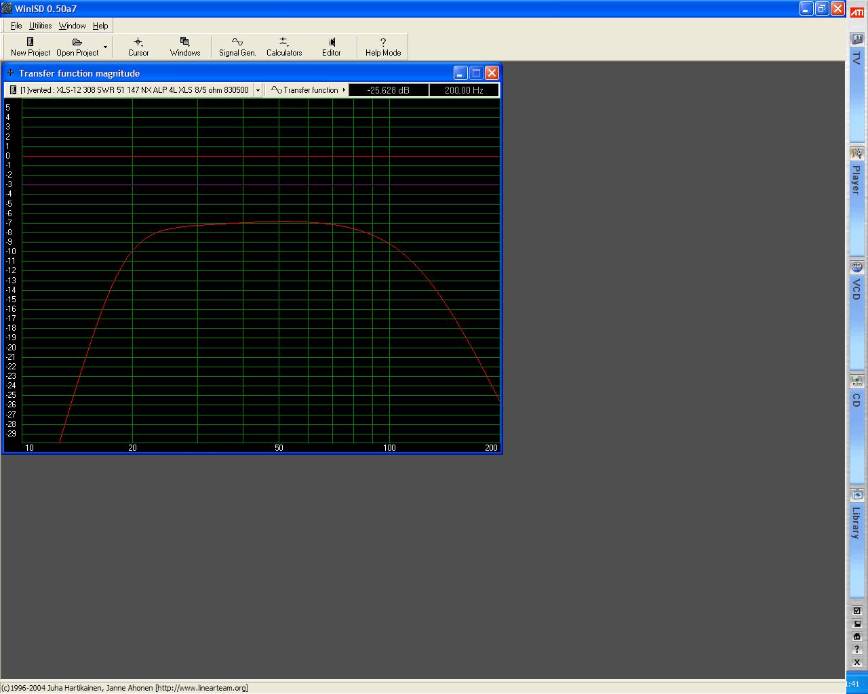
Task: Open the Utilities menu
Action: [39, 26]
